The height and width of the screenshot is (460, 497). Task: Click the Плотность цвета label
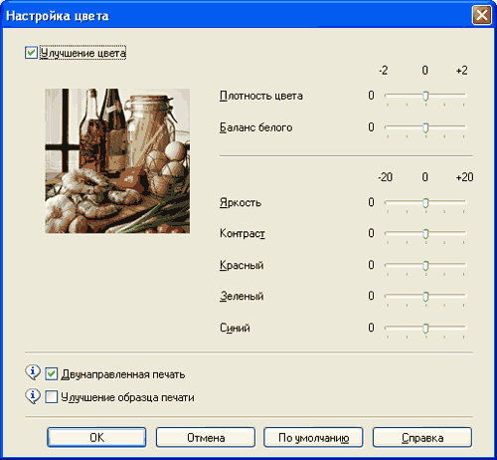pyautogui.click(x=261, y=96)
